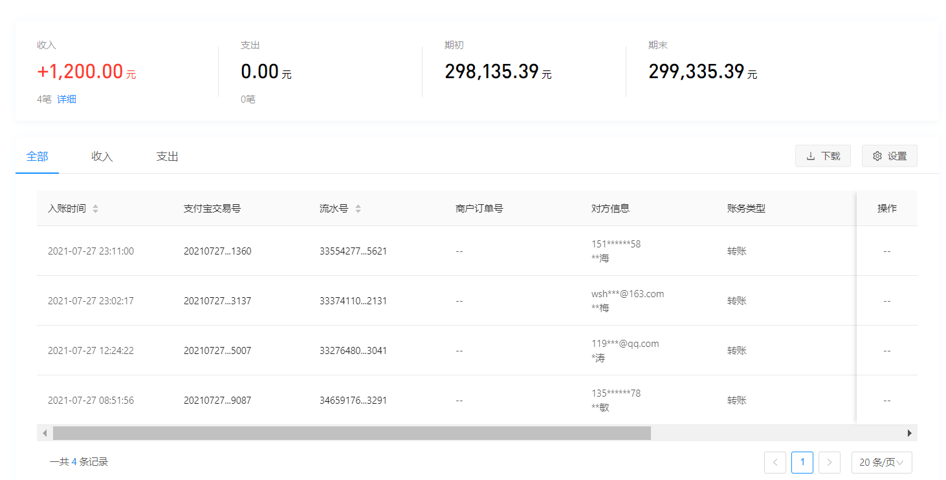This screenshot has width=946, height=480.
Task: Sort by 流水号 column sort icon
Action: (x=358, y=209)
